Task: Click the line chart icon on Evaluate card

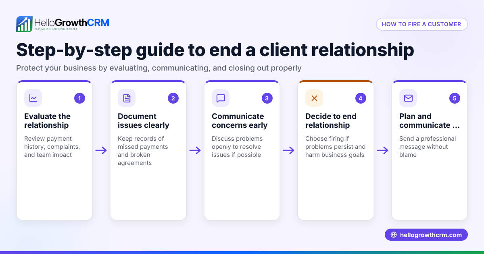Action: (33, 98)
